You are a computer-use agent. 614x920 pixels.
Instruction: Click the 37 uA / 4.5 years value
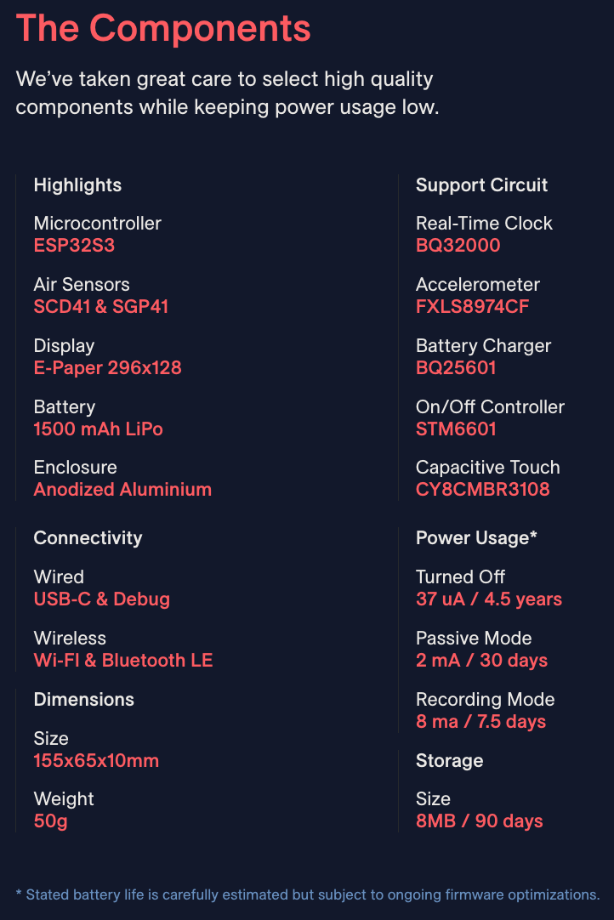pos(489,599)
